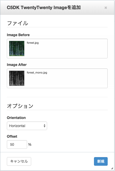
Task: Click the Orientation label
Action: 16,118
